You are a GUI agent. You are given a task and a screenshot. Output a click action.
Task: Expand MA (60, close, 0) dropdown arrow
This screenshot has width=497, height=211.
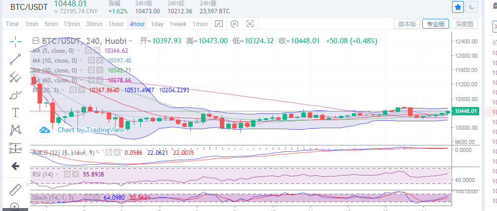[x=82, y=80]
